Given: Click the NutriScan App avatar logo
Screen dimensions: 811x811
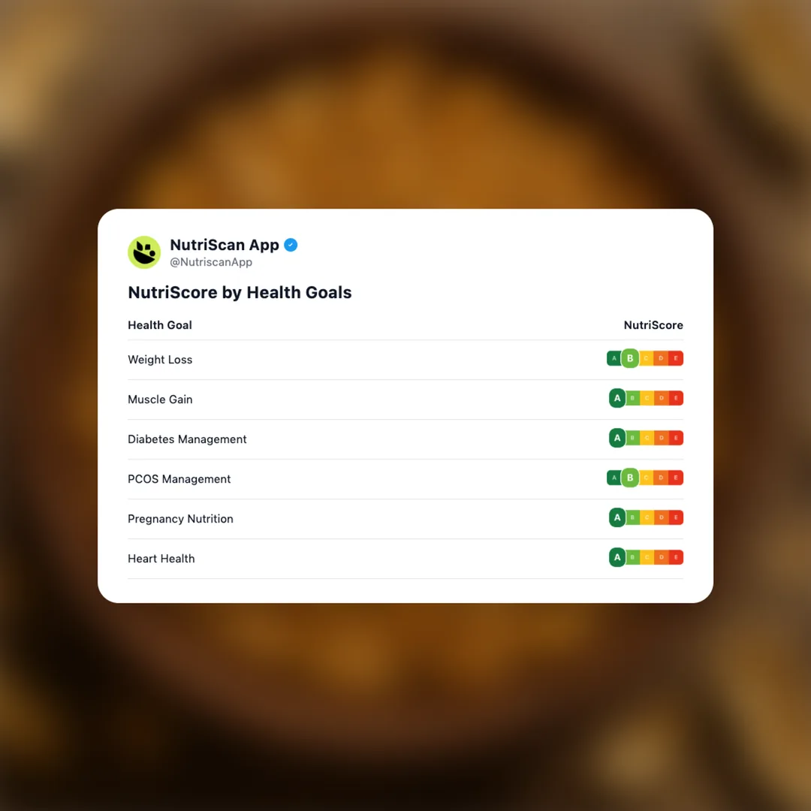Looking at the screenshot, I should tap(144, 252).
